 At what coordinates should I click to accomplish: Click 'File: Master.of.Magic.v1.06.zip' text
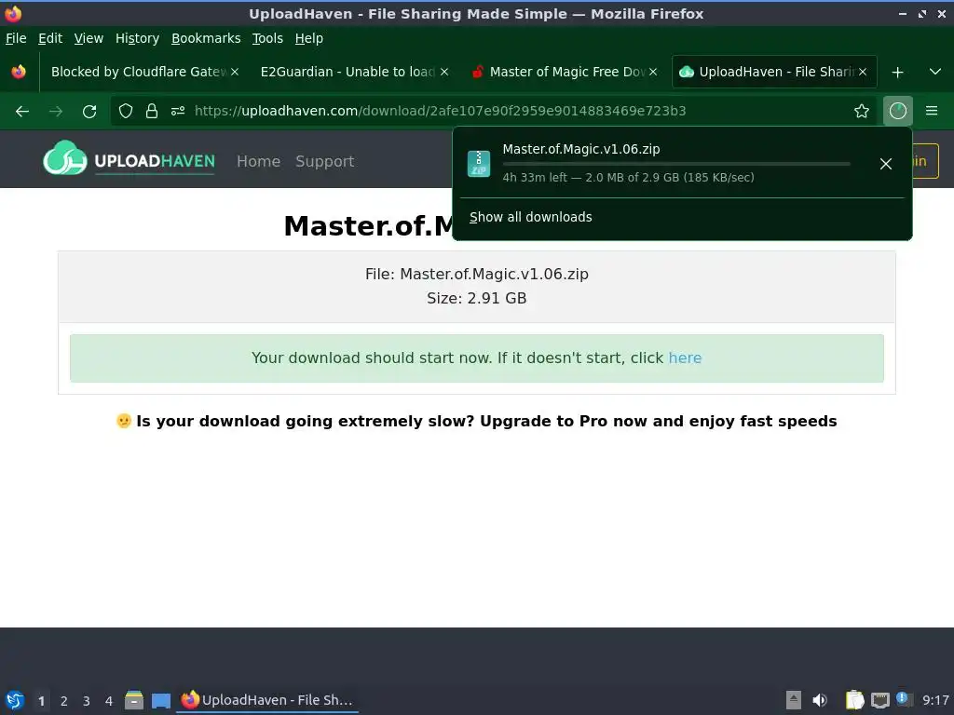tap(476, 275)
